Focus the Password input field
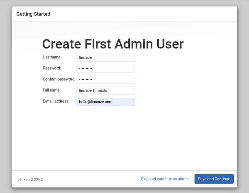The width and height of the screenshot is (249, 193). coord(106,69)
